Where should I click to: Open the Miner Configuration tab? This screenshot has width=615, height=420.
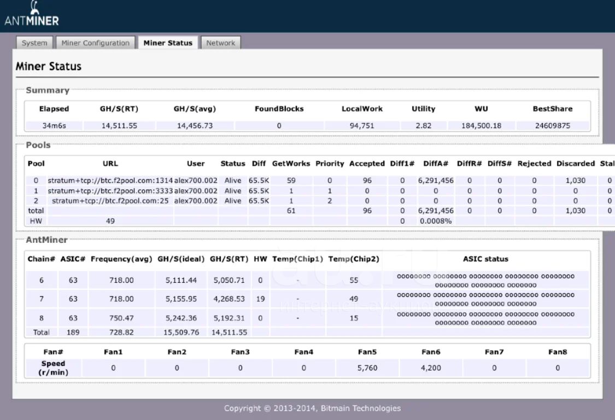(x=95, y=43)
